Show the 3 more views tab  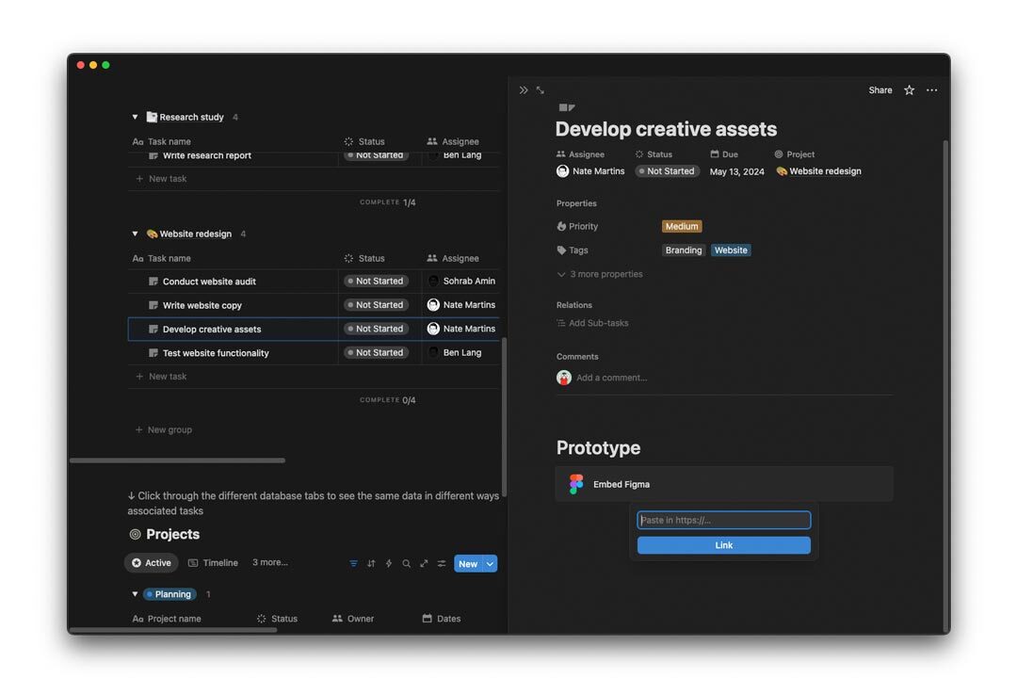pyautogui.click(x=270, y=563)
